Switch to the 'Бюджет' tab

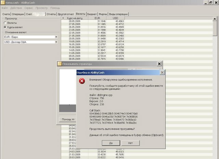point(92,14)
